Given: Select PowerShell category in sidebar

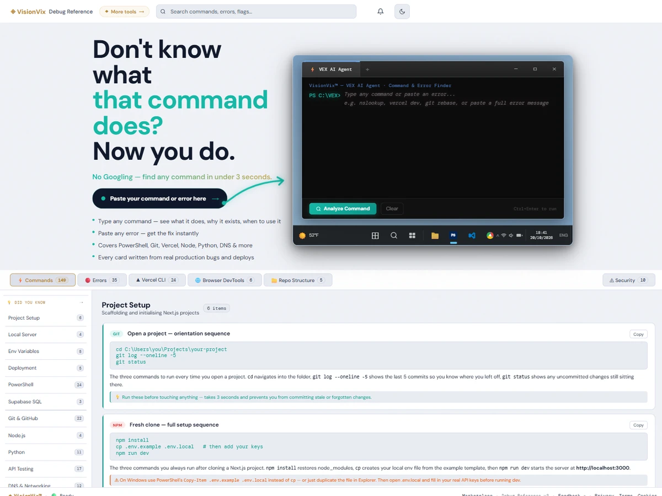Looking at the screenshot, I should pyautogui.click(x=45, y=385).
